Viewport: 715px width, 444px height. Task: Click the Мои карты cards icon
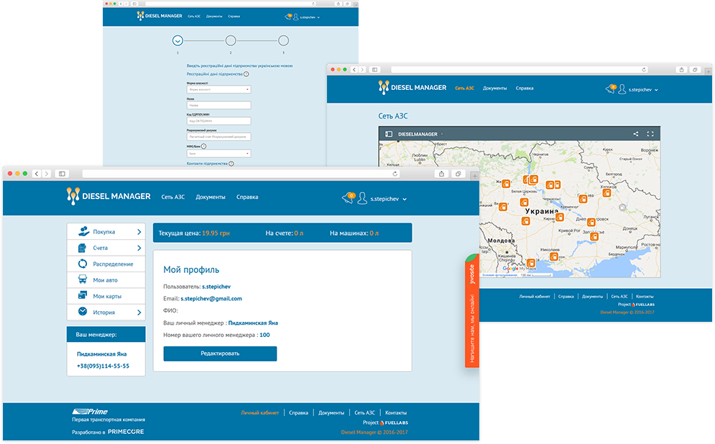(83, 295)
